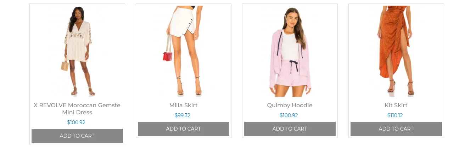Image resolution: width=476 pixels, height=150 pixels.
Task: Click the $99.32 Milla Skirt price
Action: 183,115
